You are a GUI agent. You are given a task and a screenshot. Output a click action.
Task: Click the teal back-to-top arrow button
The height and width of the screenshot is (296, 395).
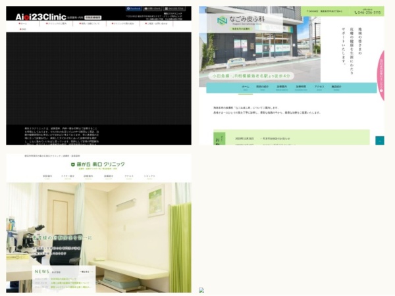click(x=380, y=141)
